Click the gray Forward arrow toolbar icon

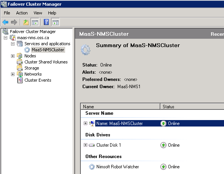pyautogui.click(x=14, y=22)
